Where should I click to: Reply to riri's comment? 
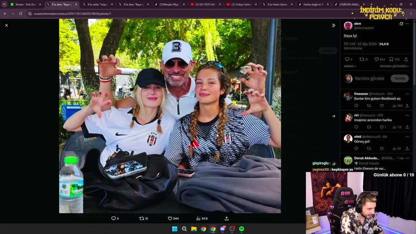356,127
